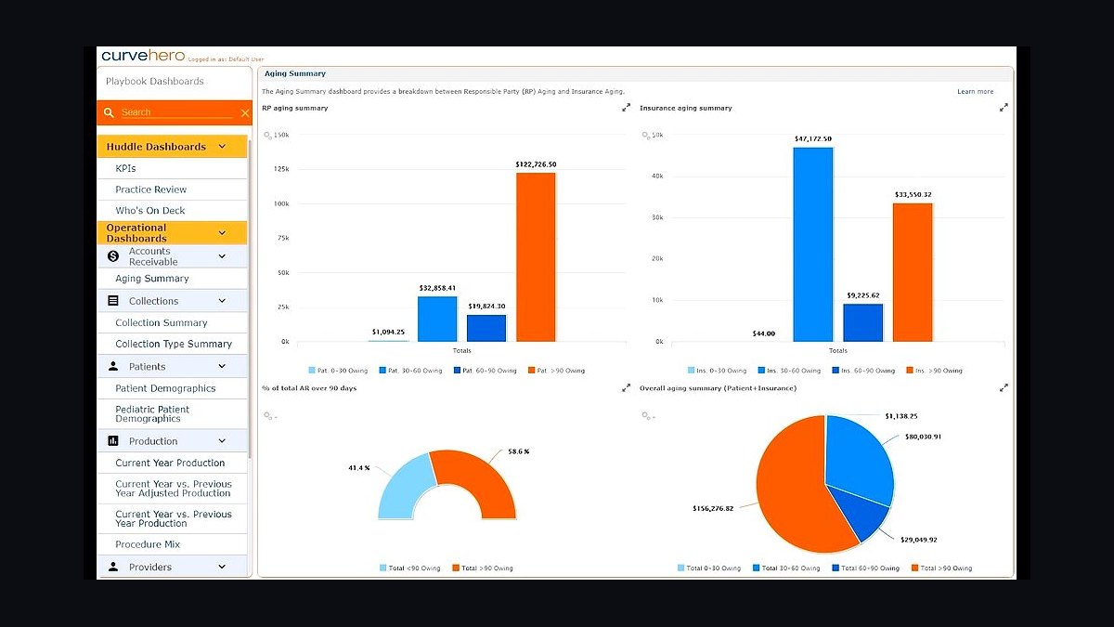Image resolution: width=1114 pixels, height=627 pixels.
Task: Expand the Overall aging summary chart fullscreen
Action: click(x=1004, y=388)
